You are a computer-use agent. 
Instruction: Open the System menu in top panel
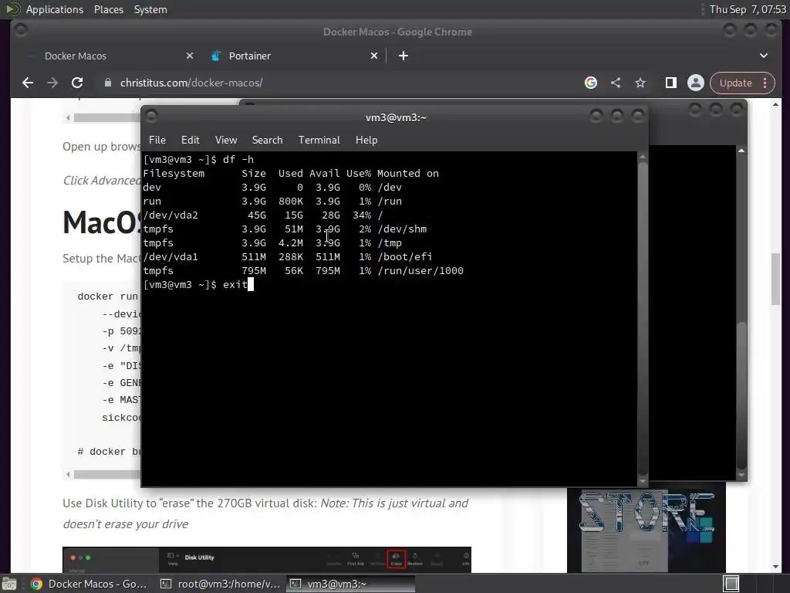pos(150,9)
